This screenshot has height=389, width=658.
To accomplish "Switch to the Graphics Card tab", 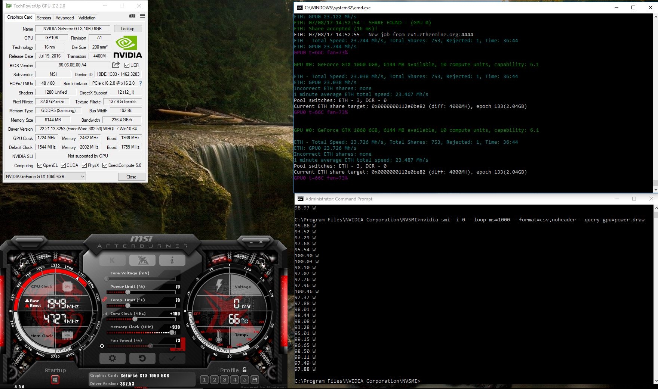I will (x=20, y=17).
